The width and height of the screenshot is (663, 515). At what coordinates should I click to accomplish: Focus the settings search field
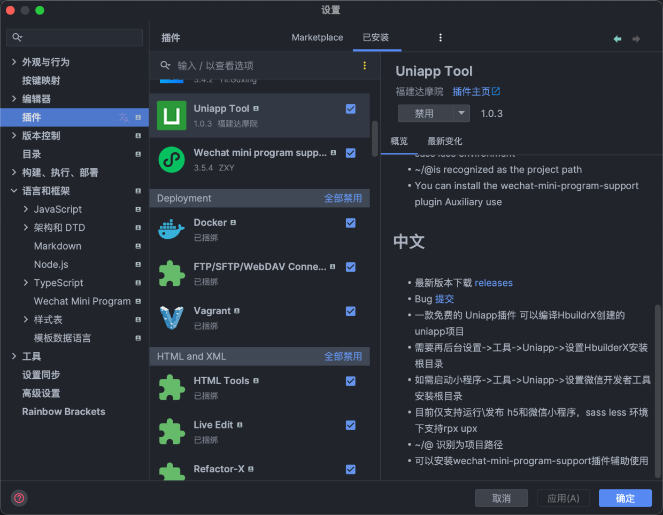point(74,37)
